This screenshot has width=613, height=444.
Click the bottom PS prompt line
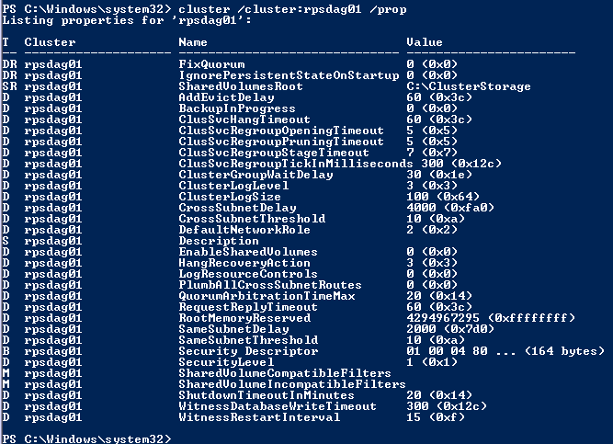pyautogui.click(x=85, y=438)
